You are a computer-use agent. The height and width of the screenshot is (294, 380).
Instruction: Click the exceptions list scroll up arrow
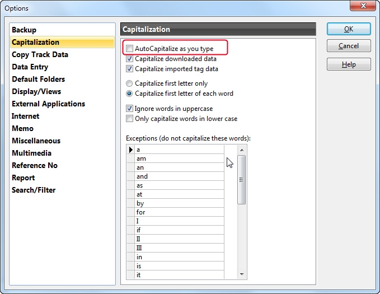coord(242,150)
